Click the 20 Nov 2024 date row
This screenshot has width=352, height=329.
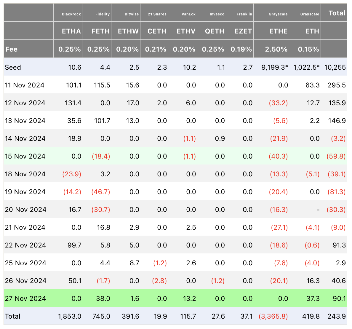(25, 210)
